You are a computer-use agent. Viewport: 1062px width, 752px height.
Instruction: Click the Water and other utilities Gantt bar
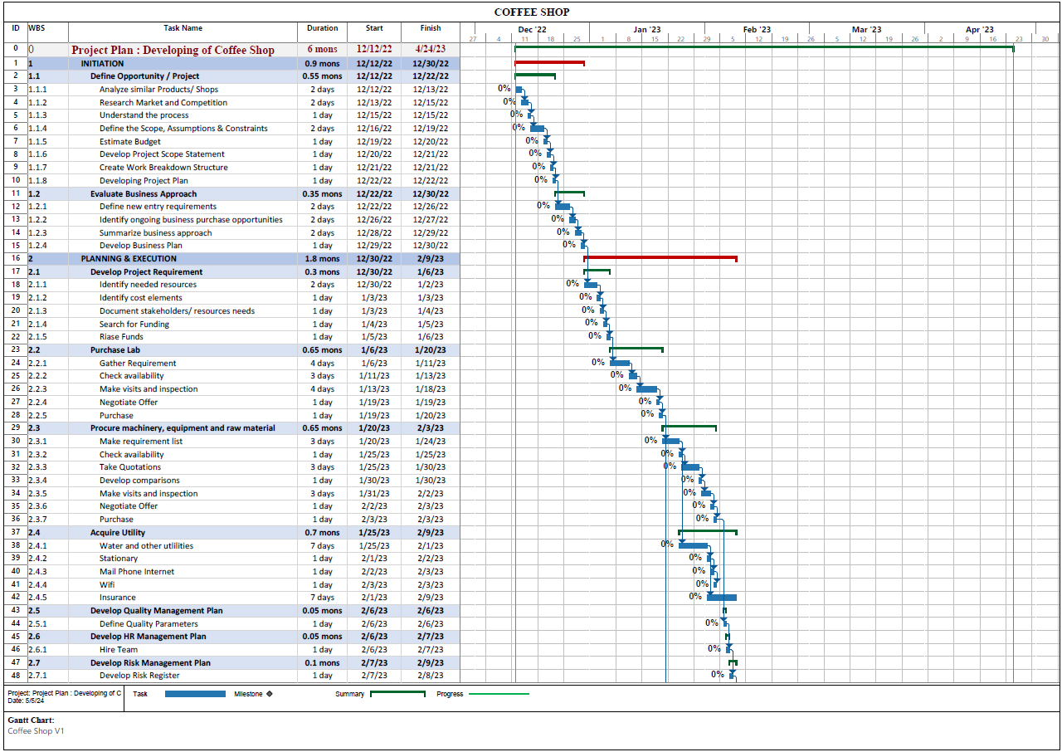point(693,545)
